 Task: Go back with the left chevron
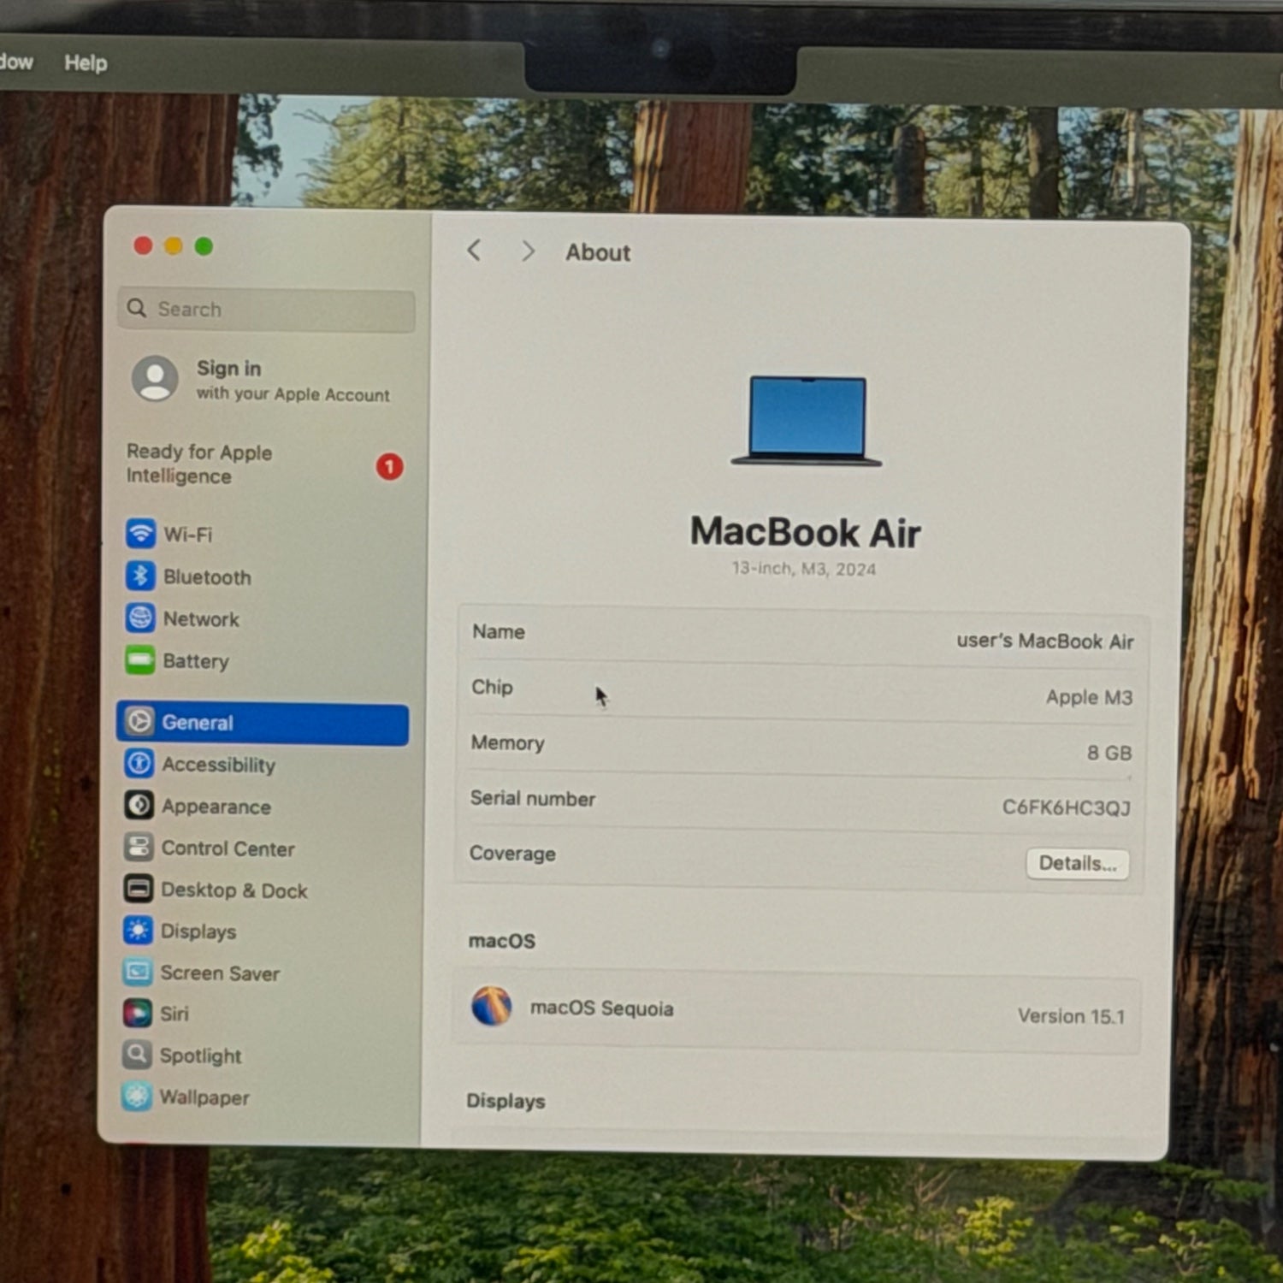click(474, 251)
